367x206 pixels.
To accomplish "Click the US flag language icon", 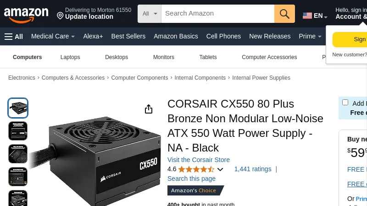I will coord(307,16).
